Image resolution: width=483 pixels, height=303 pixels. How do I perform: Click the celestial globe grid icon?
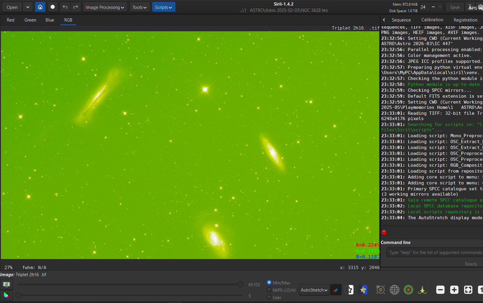[394, 290]
